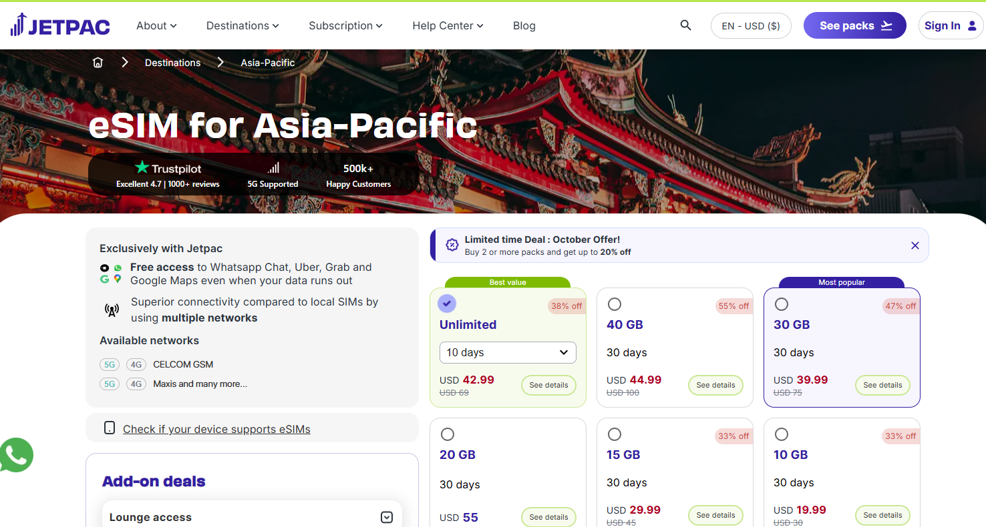986x527 pixels.
Task: Open the 10 days duration dropdown
Action: [508, 352]
